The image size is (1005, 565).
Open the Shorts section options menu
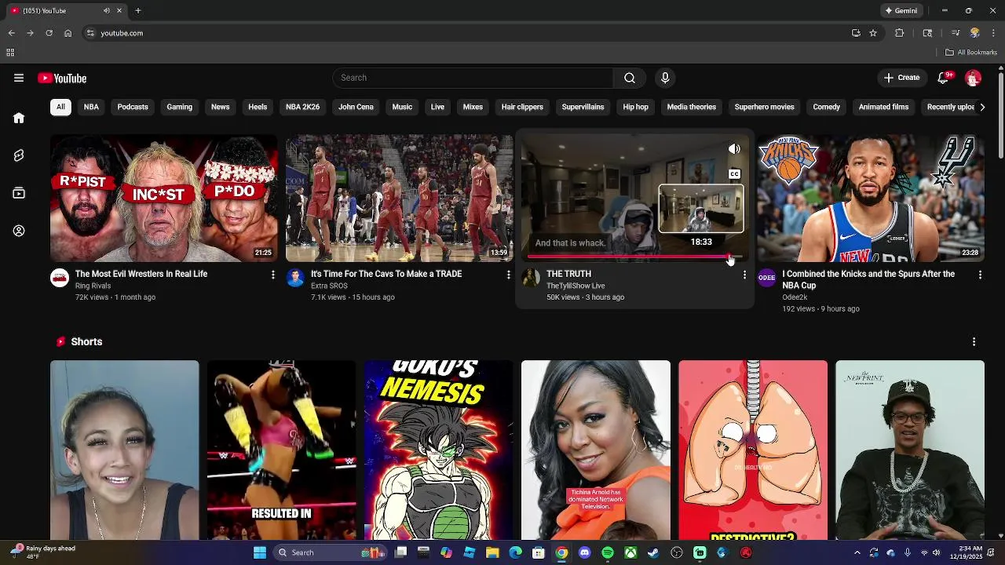[x=974, y=342]
